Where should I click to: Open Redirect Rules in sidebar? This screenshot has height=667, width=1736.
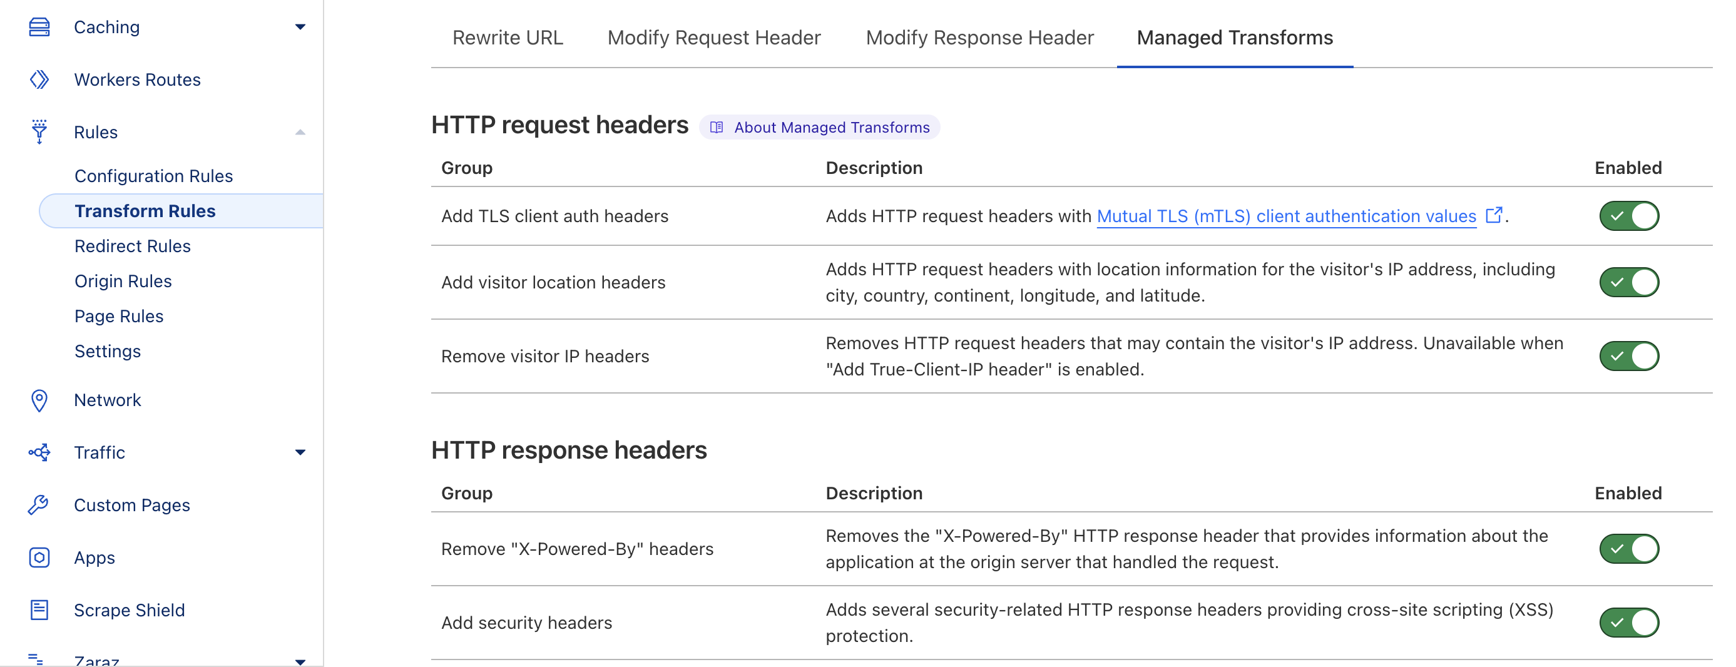[132, 246]
